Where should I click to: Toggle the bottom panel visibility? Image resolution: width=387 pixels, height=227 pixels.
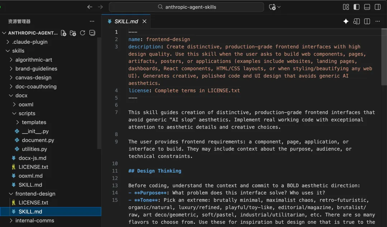pyautogui.click(x=367, y=7)
